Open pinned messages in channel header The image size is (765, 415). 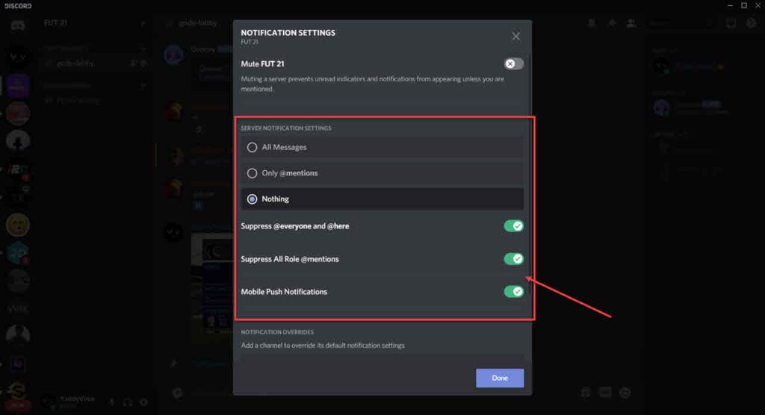(x=611, y=23)
